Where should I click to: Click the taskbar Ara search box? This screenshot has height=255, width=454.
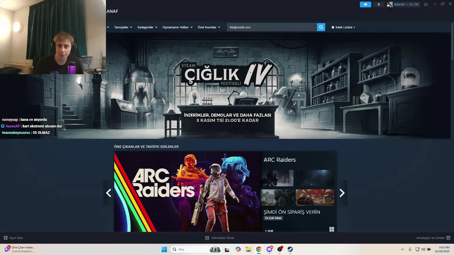pos(196,249)
